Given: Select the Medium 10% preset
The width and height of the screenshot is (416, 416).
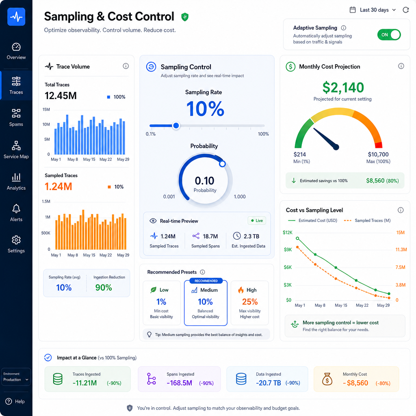Looking at the screenshot, I should pos(206,303).
